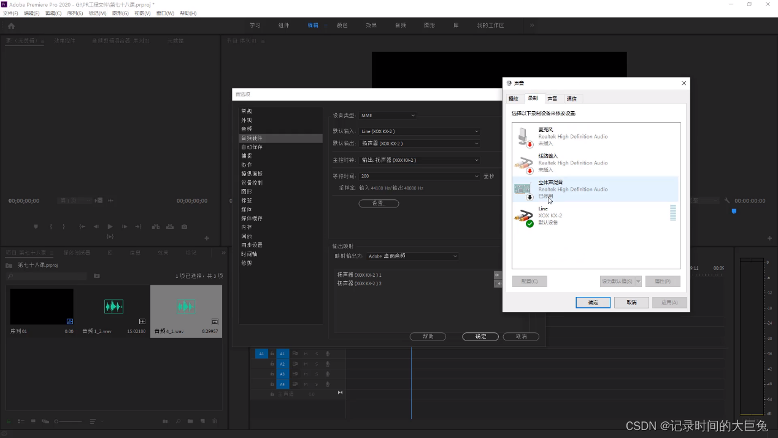Image resolution: width=778 pixels, height=438 pixels.
Task: Click Export Frame camera icon in source monitor
Action: tap(184, 226)
